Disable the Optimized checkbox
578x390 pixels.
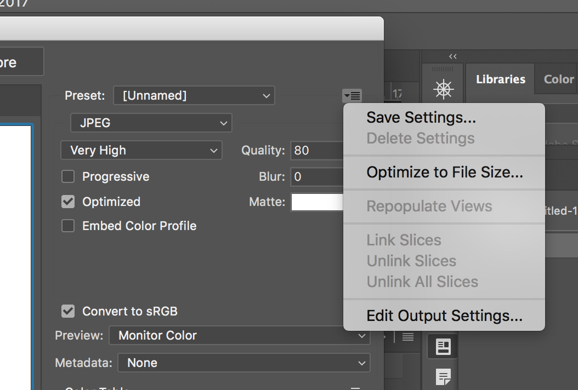tap(68, 201)
